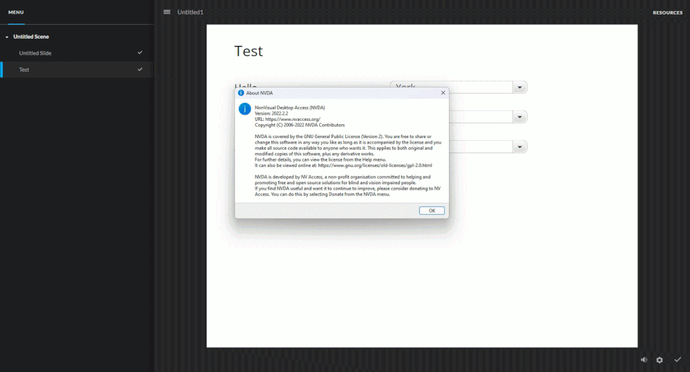Click the nvaccess.org URL text
This screenshot has width=690, height=372.
(293, 119)
